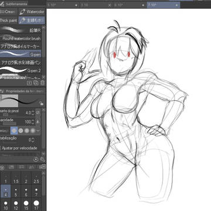Select the Thick paint tool group tab

(x=9, y=20)
